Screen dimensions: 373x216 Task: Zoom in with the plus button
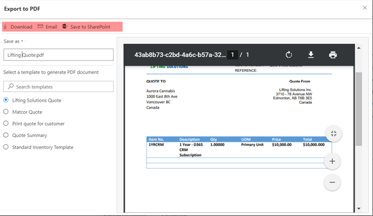point(332,161)
